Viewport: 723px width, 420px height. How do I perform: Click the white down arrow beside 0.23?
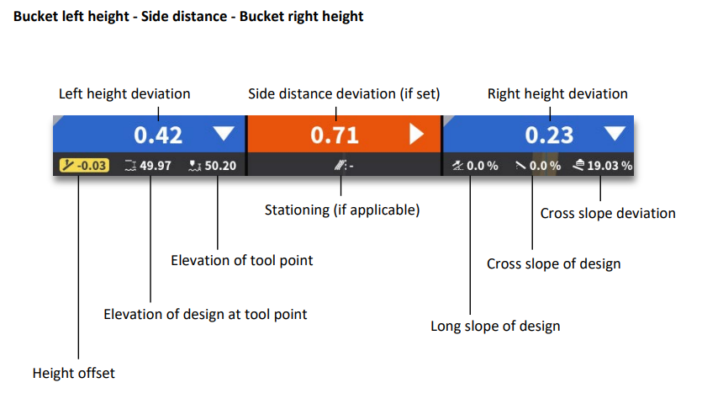[x=615, y=133]
